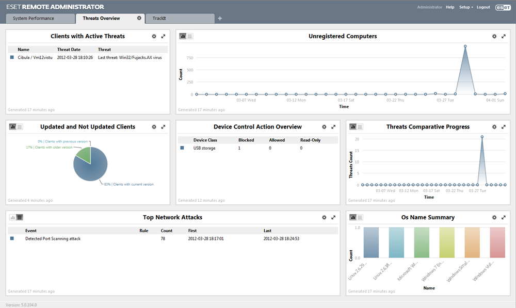Click the Microsoft W... green bar

[x=422, y=242]
